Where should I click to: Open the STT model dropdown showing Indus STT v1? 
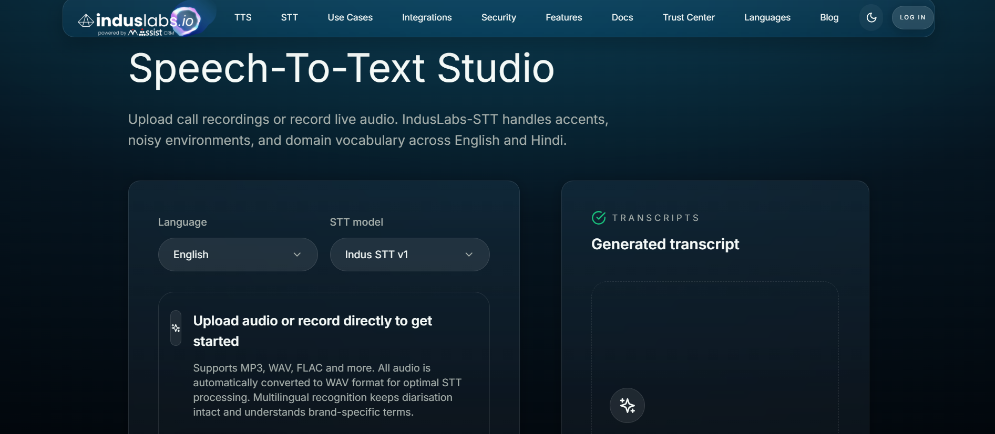pos(409,255)
